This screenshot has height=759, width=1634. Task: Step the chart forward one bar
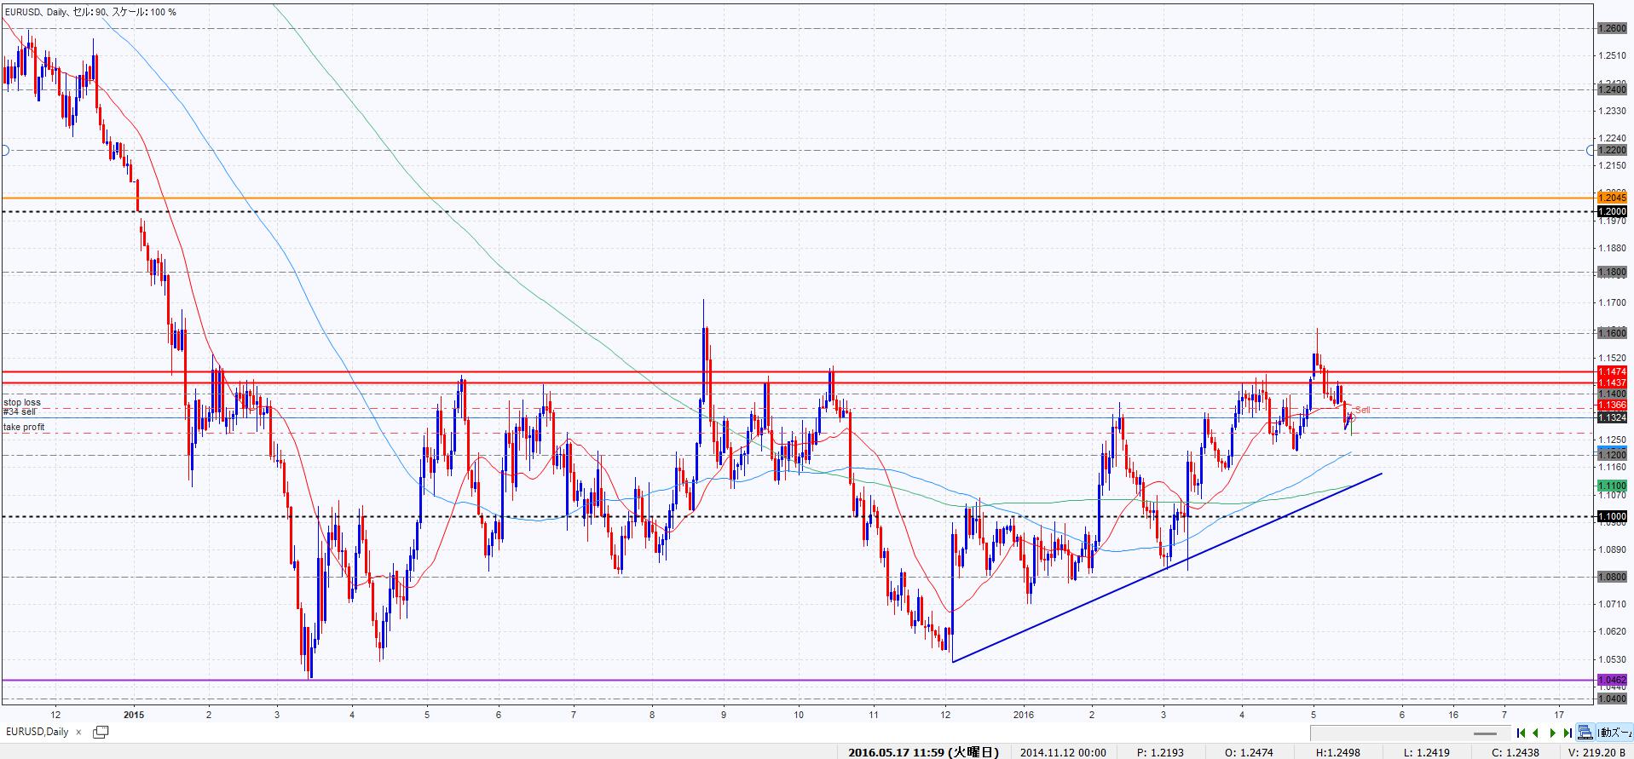pyautogui.click(x=1553, y=733)
